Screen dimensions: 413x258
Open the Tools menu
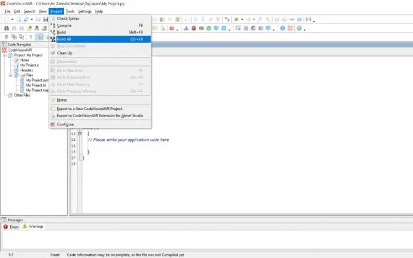[x=70, y=11]
